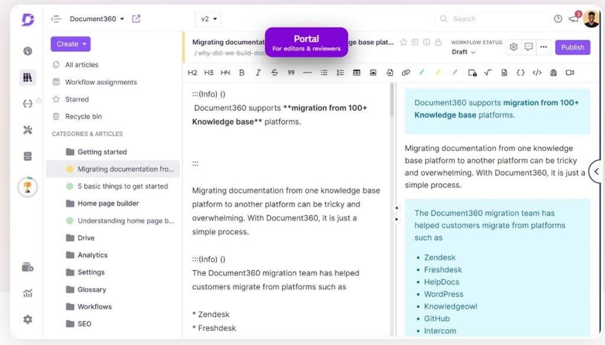This screenshot has height=345, width=605.
Task: Insert the HTML code tag icon
Action: (x=537, y=73)
